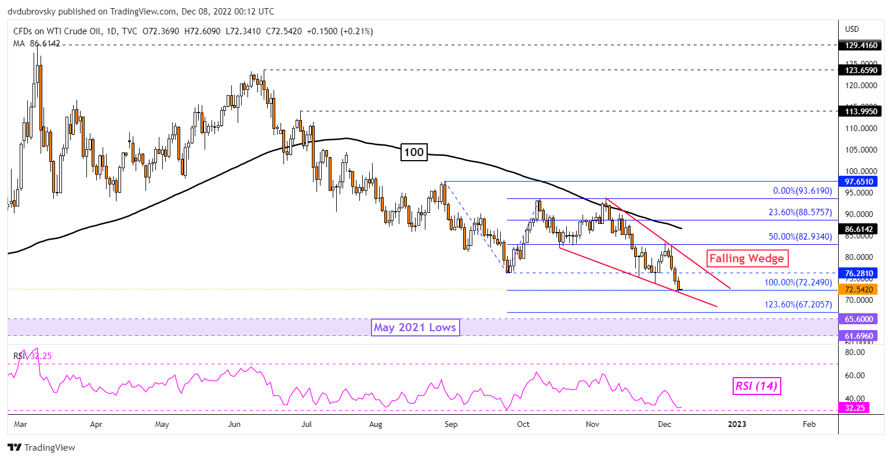Click the 23.60%(88.5757) Fibonacci label
Viewport: 892px width, 460px height.
(800, 213)
